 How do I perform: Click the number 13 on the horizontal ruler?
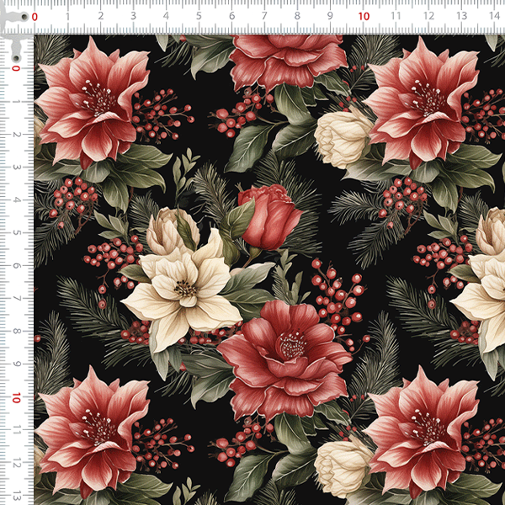(x=462, y=16)
